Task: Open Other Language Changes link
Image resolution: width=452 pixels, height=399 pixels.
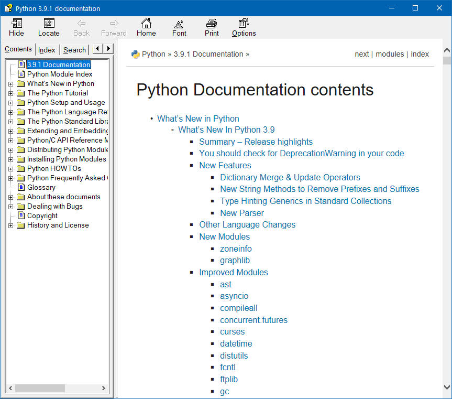Action: (247, 225)
